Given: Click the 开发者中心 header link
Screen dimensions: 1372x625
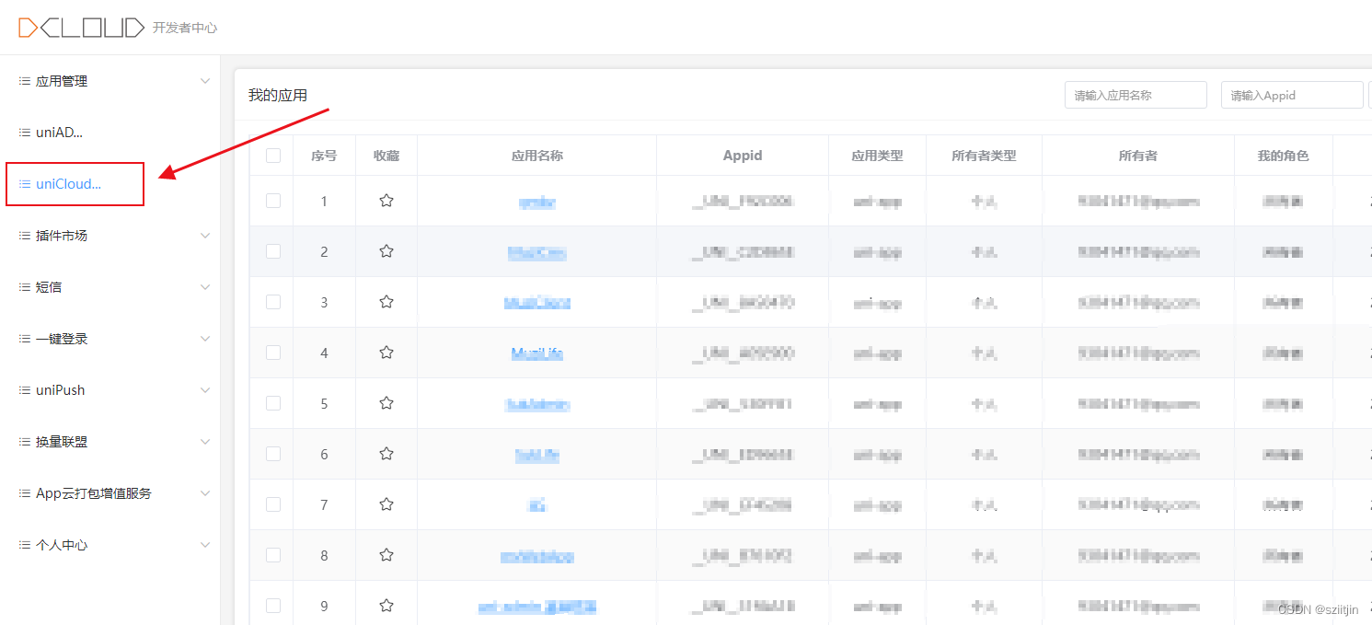Looking at the screenshot, I should coord(185,28).
